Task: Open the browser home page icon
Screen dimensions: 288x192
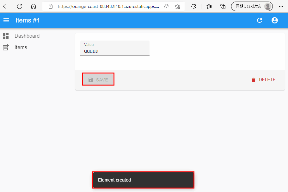Action: (x=34, y=6)
